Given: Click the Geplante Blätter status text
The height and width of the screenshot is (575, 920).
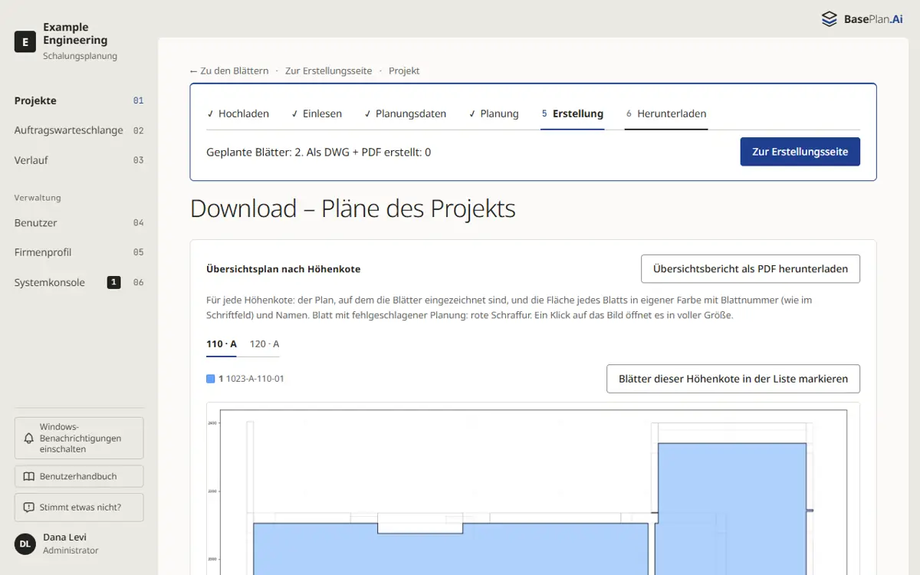Looking at the screenshot, I should coord(318,152).
